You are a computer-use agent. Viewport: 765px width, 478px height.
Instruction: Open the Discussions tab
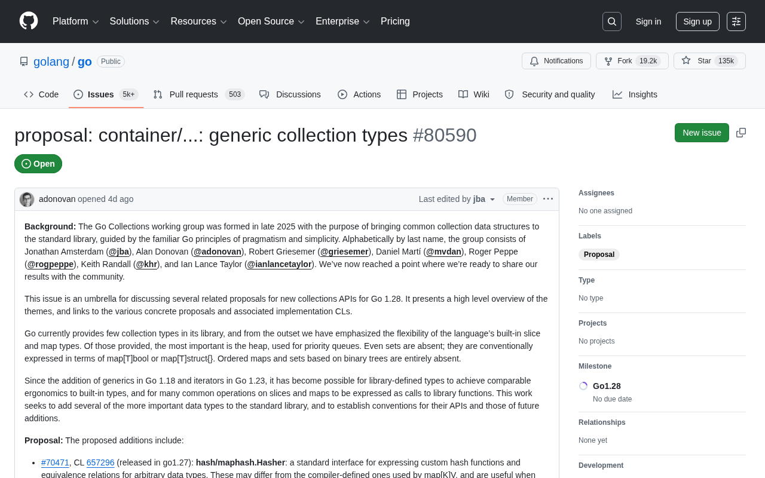(x=290, y=94)
